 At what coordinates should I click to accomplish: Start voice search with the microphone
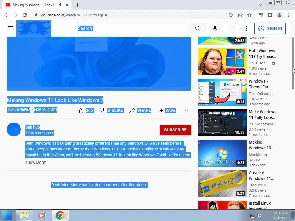click(215, 28)
